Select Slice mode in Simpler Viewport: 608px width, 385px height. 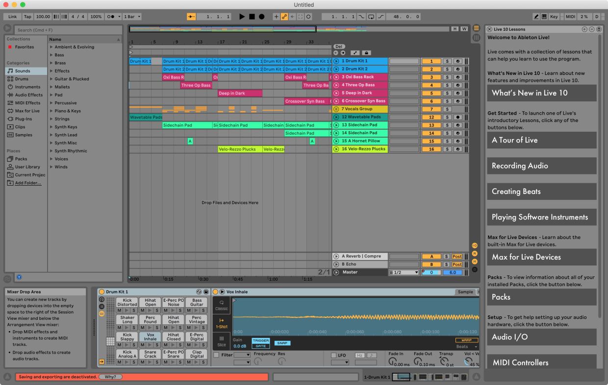click(x=222, y=340)
